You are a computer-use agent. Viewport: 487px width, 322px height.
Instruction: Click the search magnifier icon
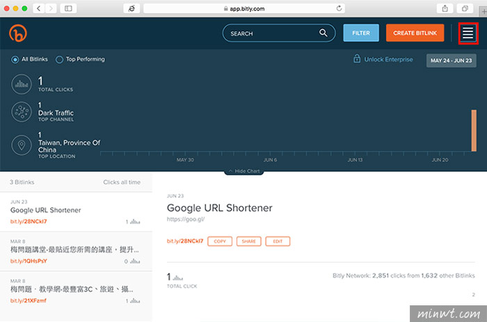tap(323, 33)
